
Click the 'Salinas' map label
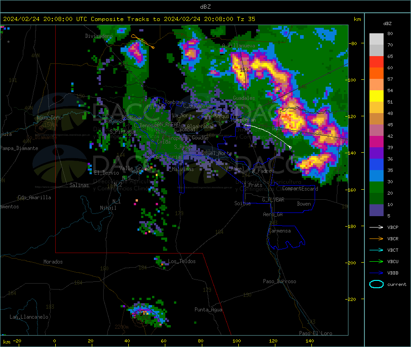click(79, 185)
